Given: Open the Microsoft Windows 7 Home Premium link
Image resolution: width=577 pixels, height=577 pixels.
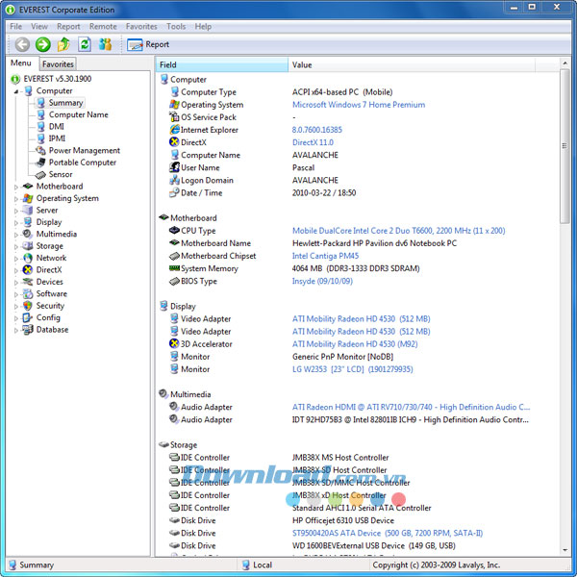Looking at the screenshot, I should coord(359,105).
